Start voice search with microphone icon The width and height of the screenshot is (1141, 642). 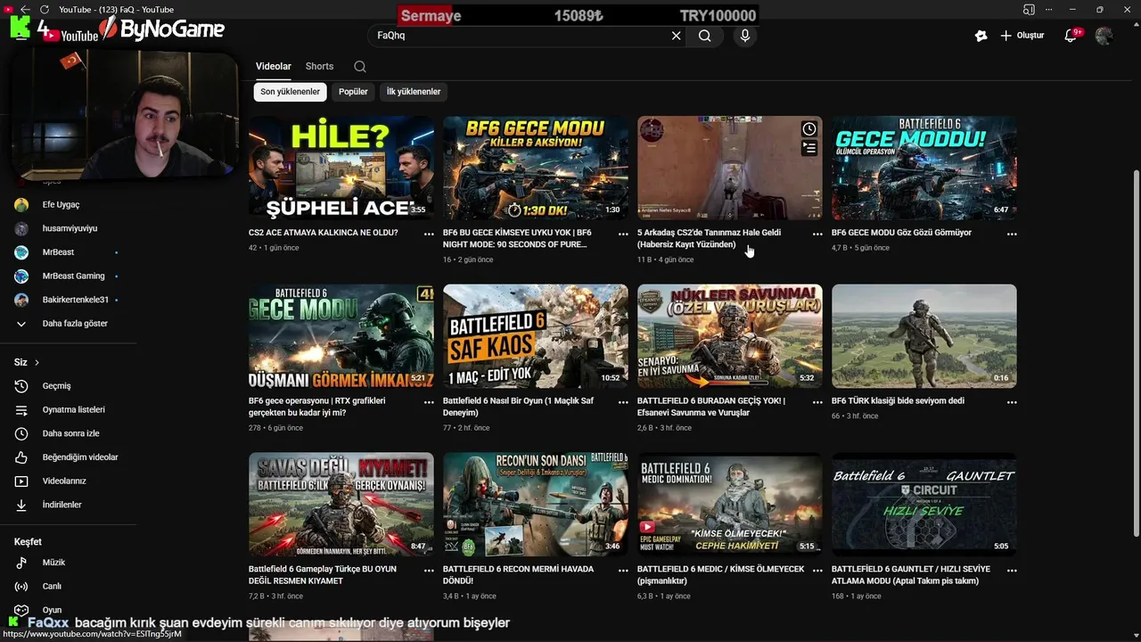(745, 36)
